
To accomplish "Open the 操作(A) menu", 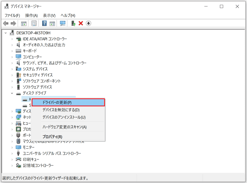I will 31,16.
